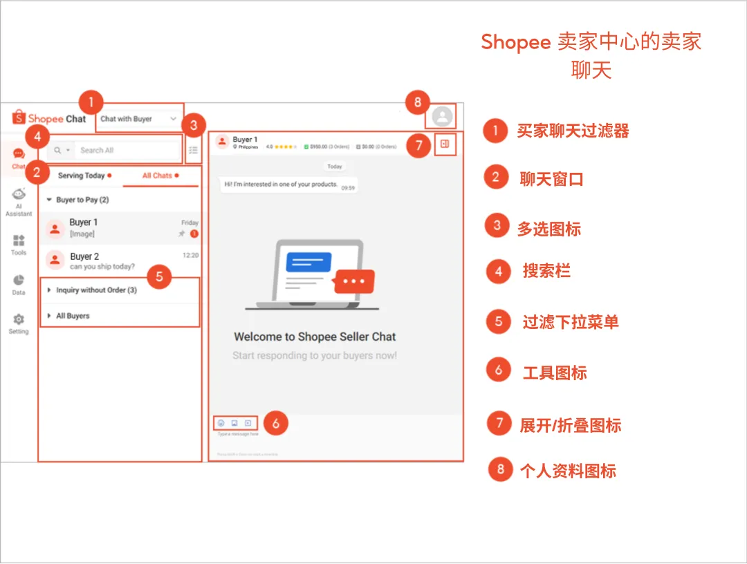Open the Chat with Buyer dropdown

click(138, 118)
